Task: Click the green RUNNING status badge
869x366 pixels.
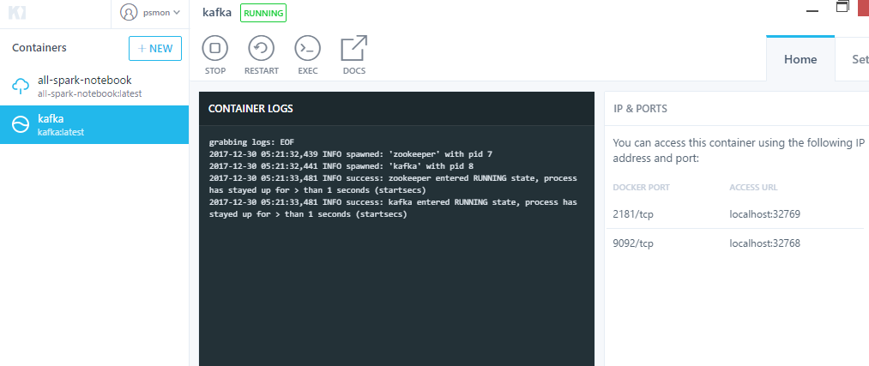Action: (x=263, y=13)
